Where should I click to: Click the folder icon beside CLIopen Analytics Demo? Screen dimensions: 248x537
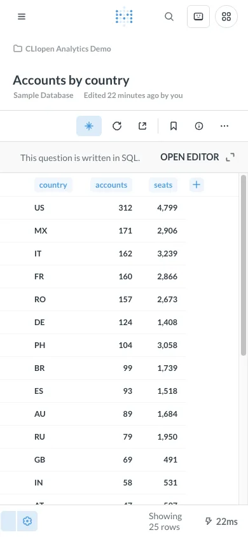(x=17, y=48)
